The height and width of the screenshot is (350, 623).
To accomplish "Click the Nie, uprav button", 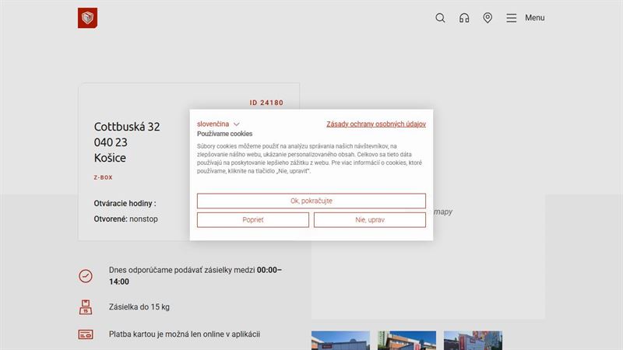I will (x=369, y=220).
